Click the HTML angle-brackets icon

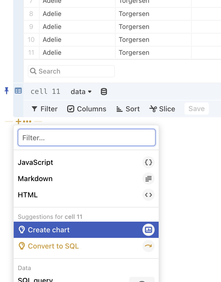pyautogui.click(x=148, y=195)
